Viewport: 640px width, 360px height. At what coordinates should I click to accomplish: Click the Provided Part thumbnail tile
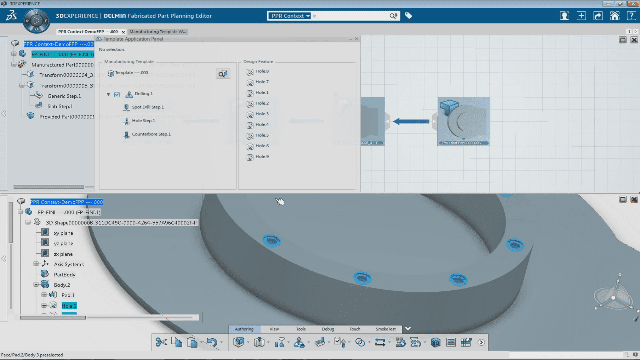(464, 121)
